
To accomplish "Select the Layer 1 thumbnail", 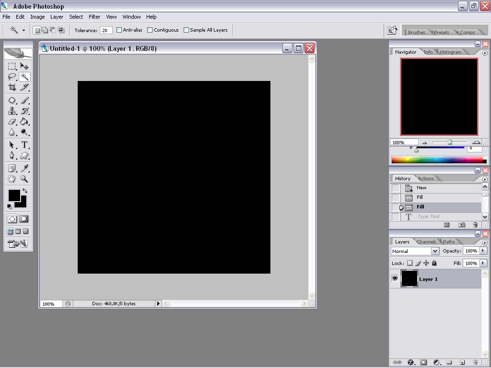I will pyautogui.click(x=409, y=278).
